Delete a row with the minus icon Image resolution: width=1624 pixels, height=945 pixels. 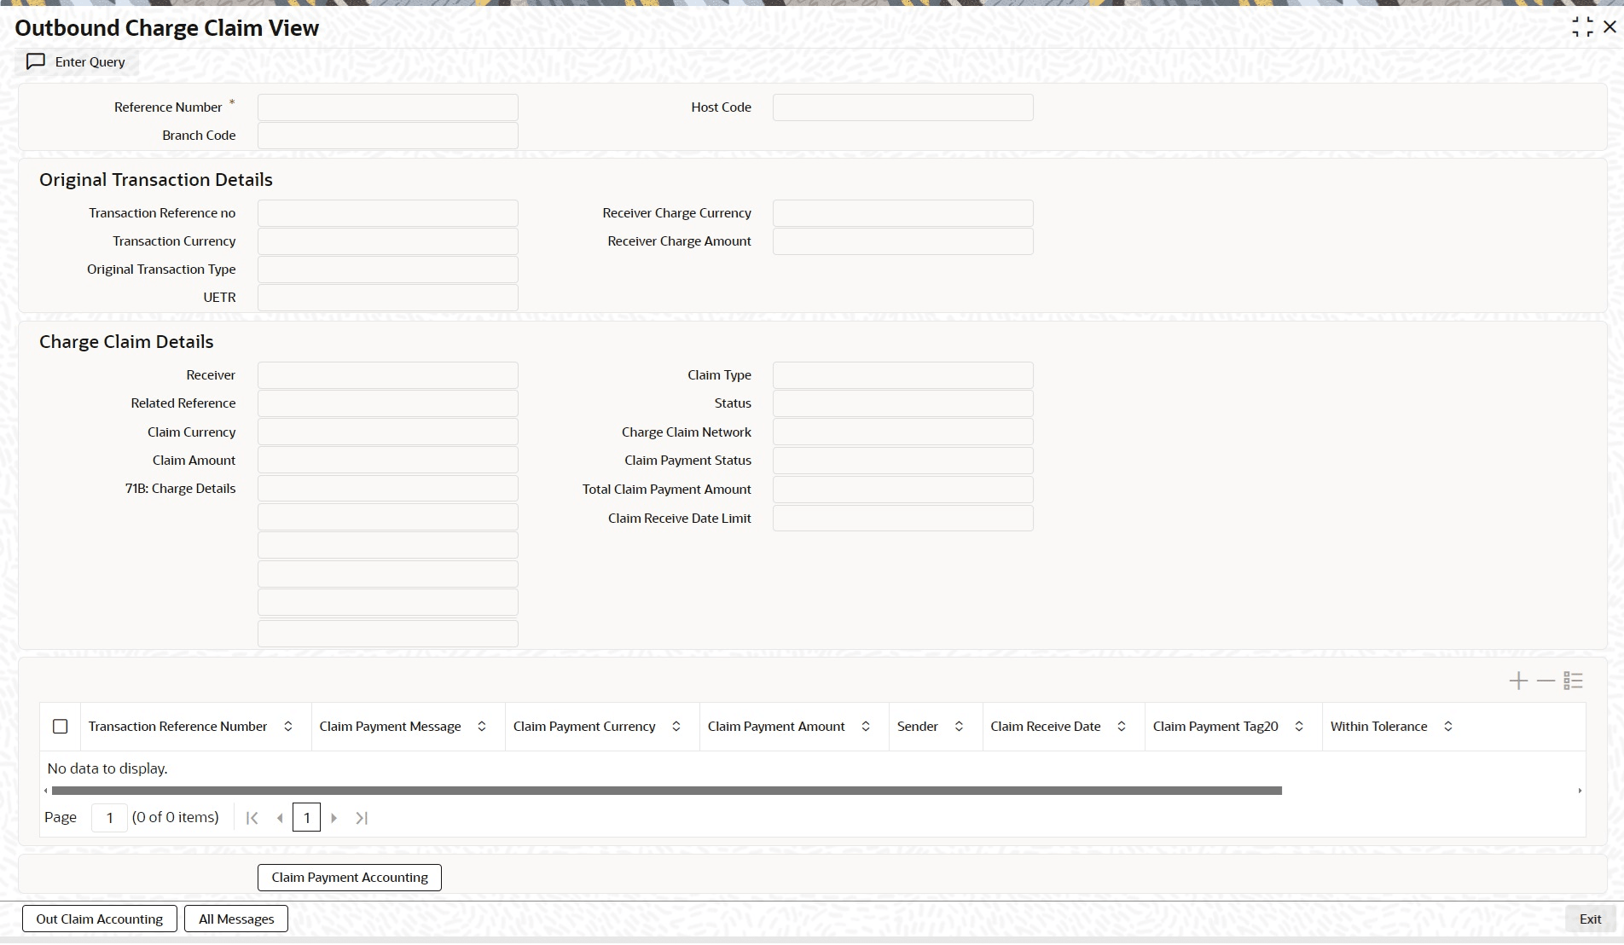(1546, 681)
